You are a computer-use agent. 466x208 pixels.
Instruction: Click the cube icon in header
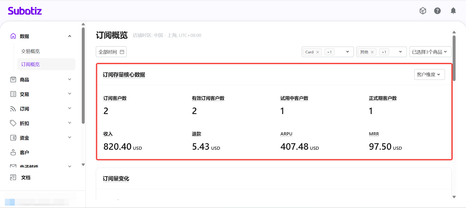423,11
